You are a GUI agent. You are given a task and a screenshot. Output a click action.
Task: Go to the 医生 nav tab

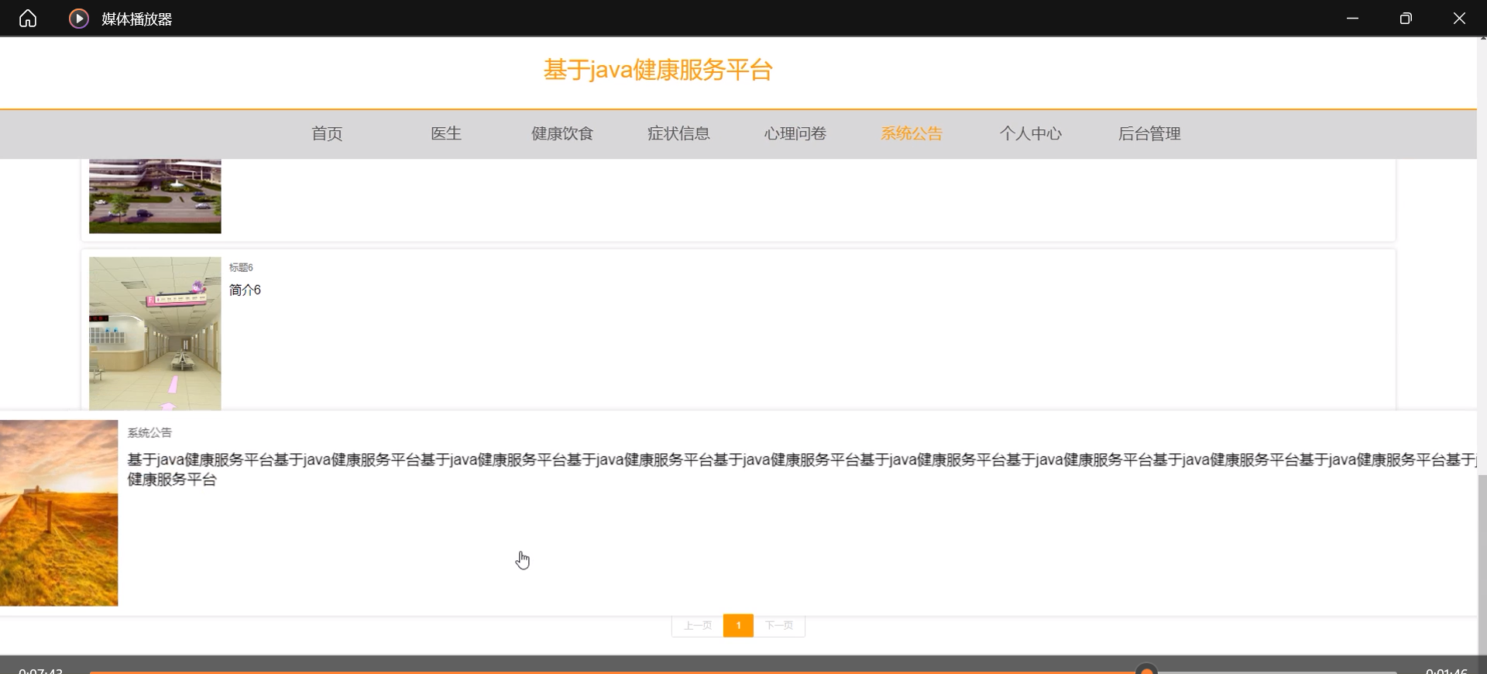coord(446,133)
